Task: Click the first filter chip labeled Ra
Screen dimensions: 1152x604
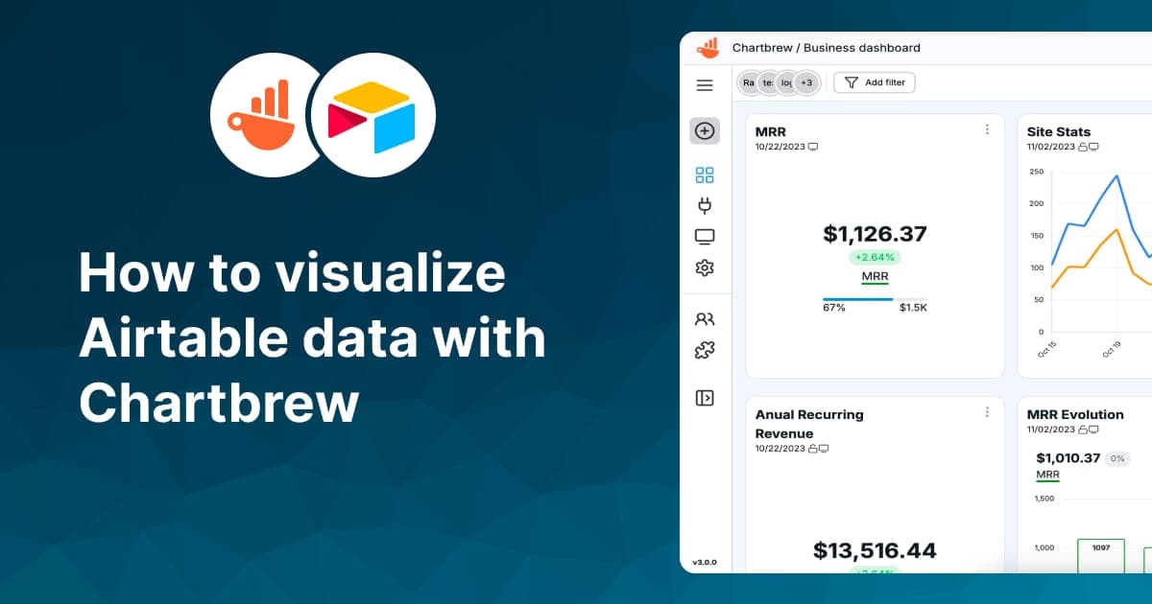Action: 749,82
